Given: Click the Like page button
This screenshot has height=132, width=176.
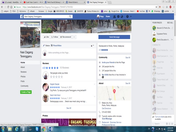Looking at the screenshot, I should point(46,37).
